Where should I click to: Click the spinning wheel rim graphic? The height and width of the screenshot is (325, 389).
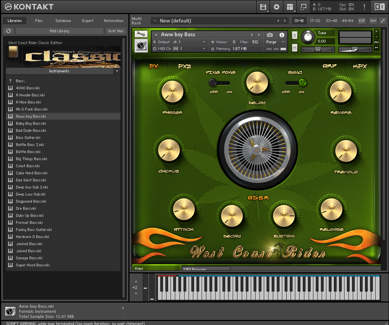pyautogui.click(x=257, y=150)
